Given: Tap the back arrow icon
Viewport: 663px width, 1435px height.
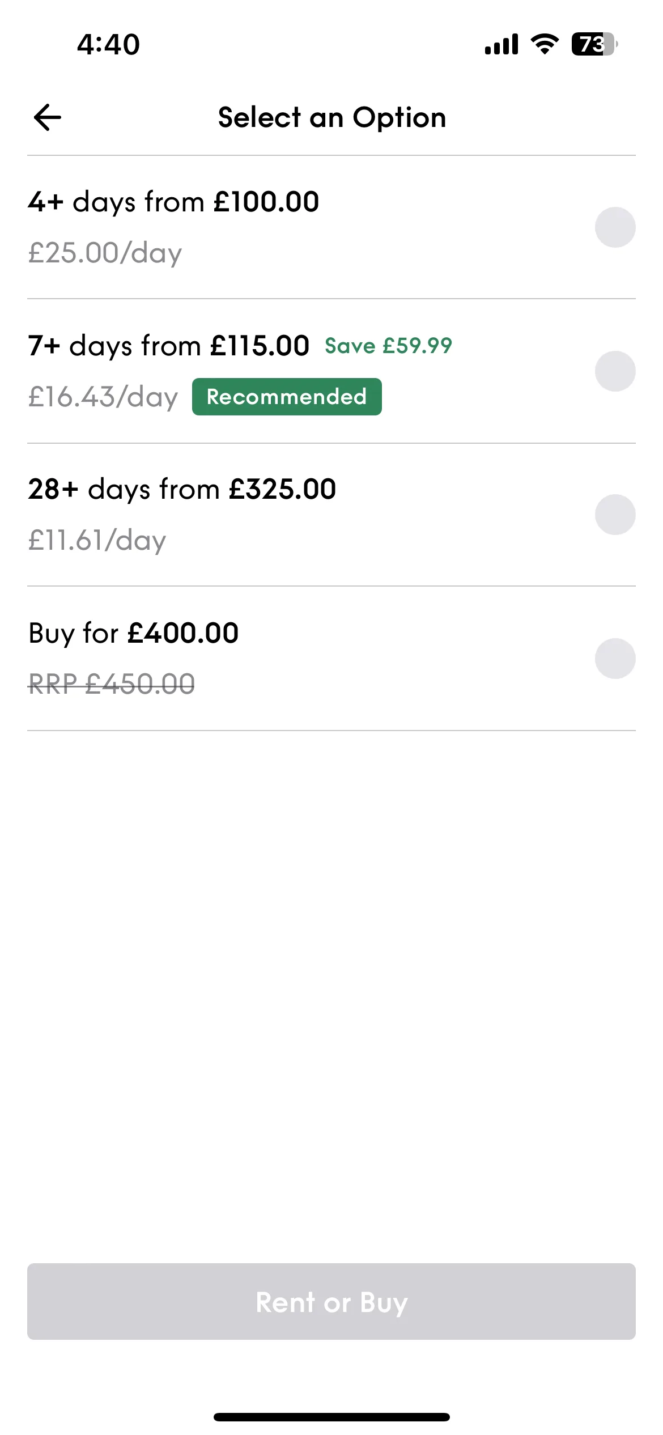Looking at the screenshot, I should pyautogui.click(x=48, y=117).
